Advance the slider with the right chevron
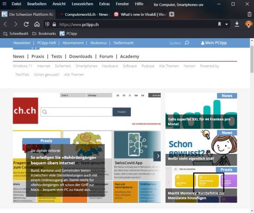The width and height of the screenshot is (254, 213). [x=157, y=156]
